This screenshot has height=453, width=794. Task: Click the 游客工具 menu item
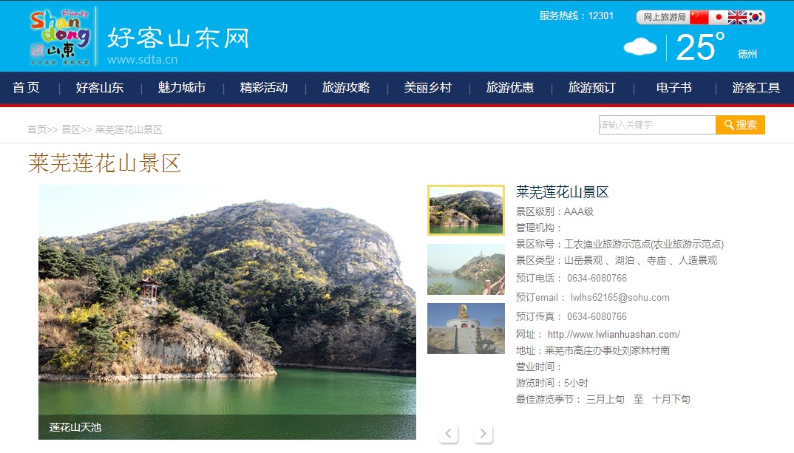[756, 87]
